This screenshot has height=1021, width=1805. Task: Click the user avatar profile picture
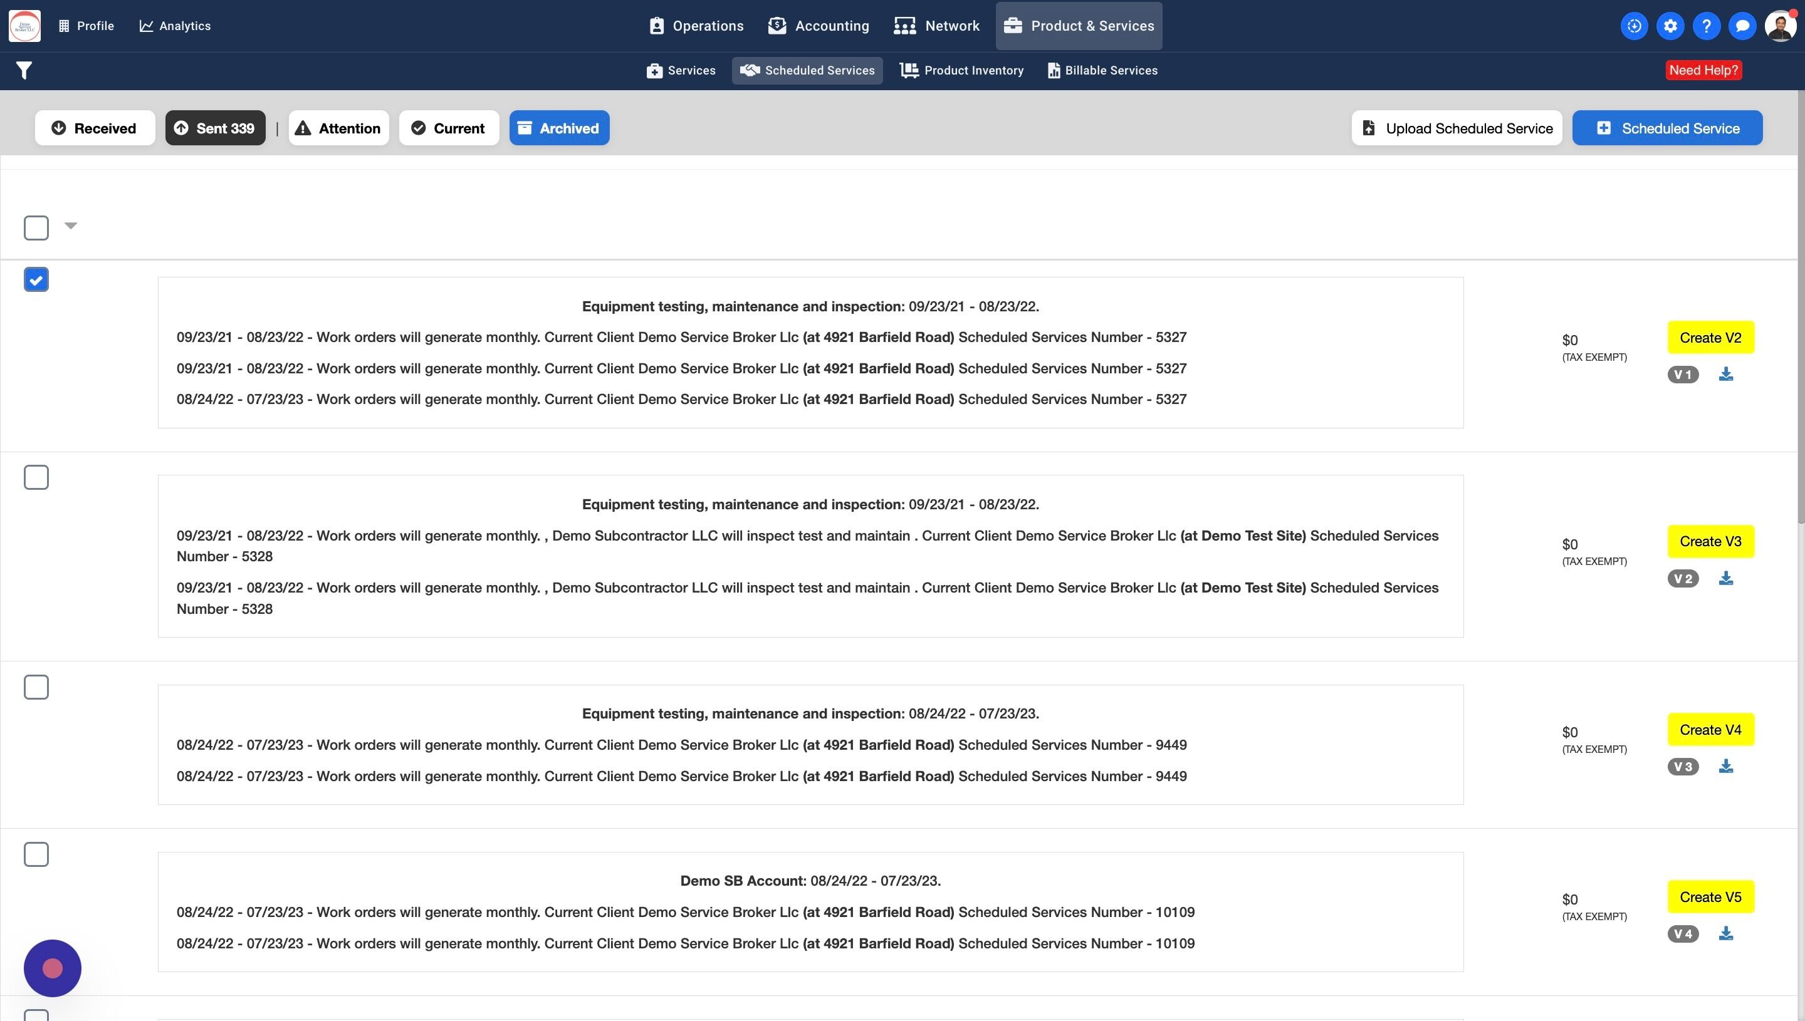coord(1780,26)
